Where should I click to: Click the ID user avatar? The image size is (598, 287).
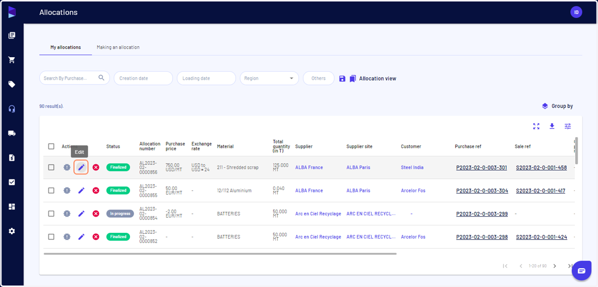pos(576,12)
